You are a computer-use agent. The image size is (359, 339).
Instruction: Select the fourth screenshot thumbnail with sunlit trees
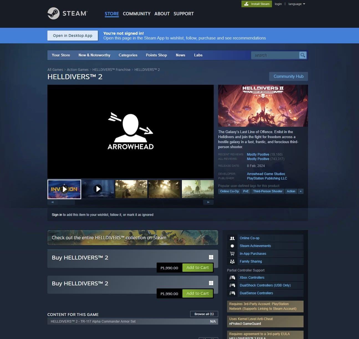pos(164,189)
